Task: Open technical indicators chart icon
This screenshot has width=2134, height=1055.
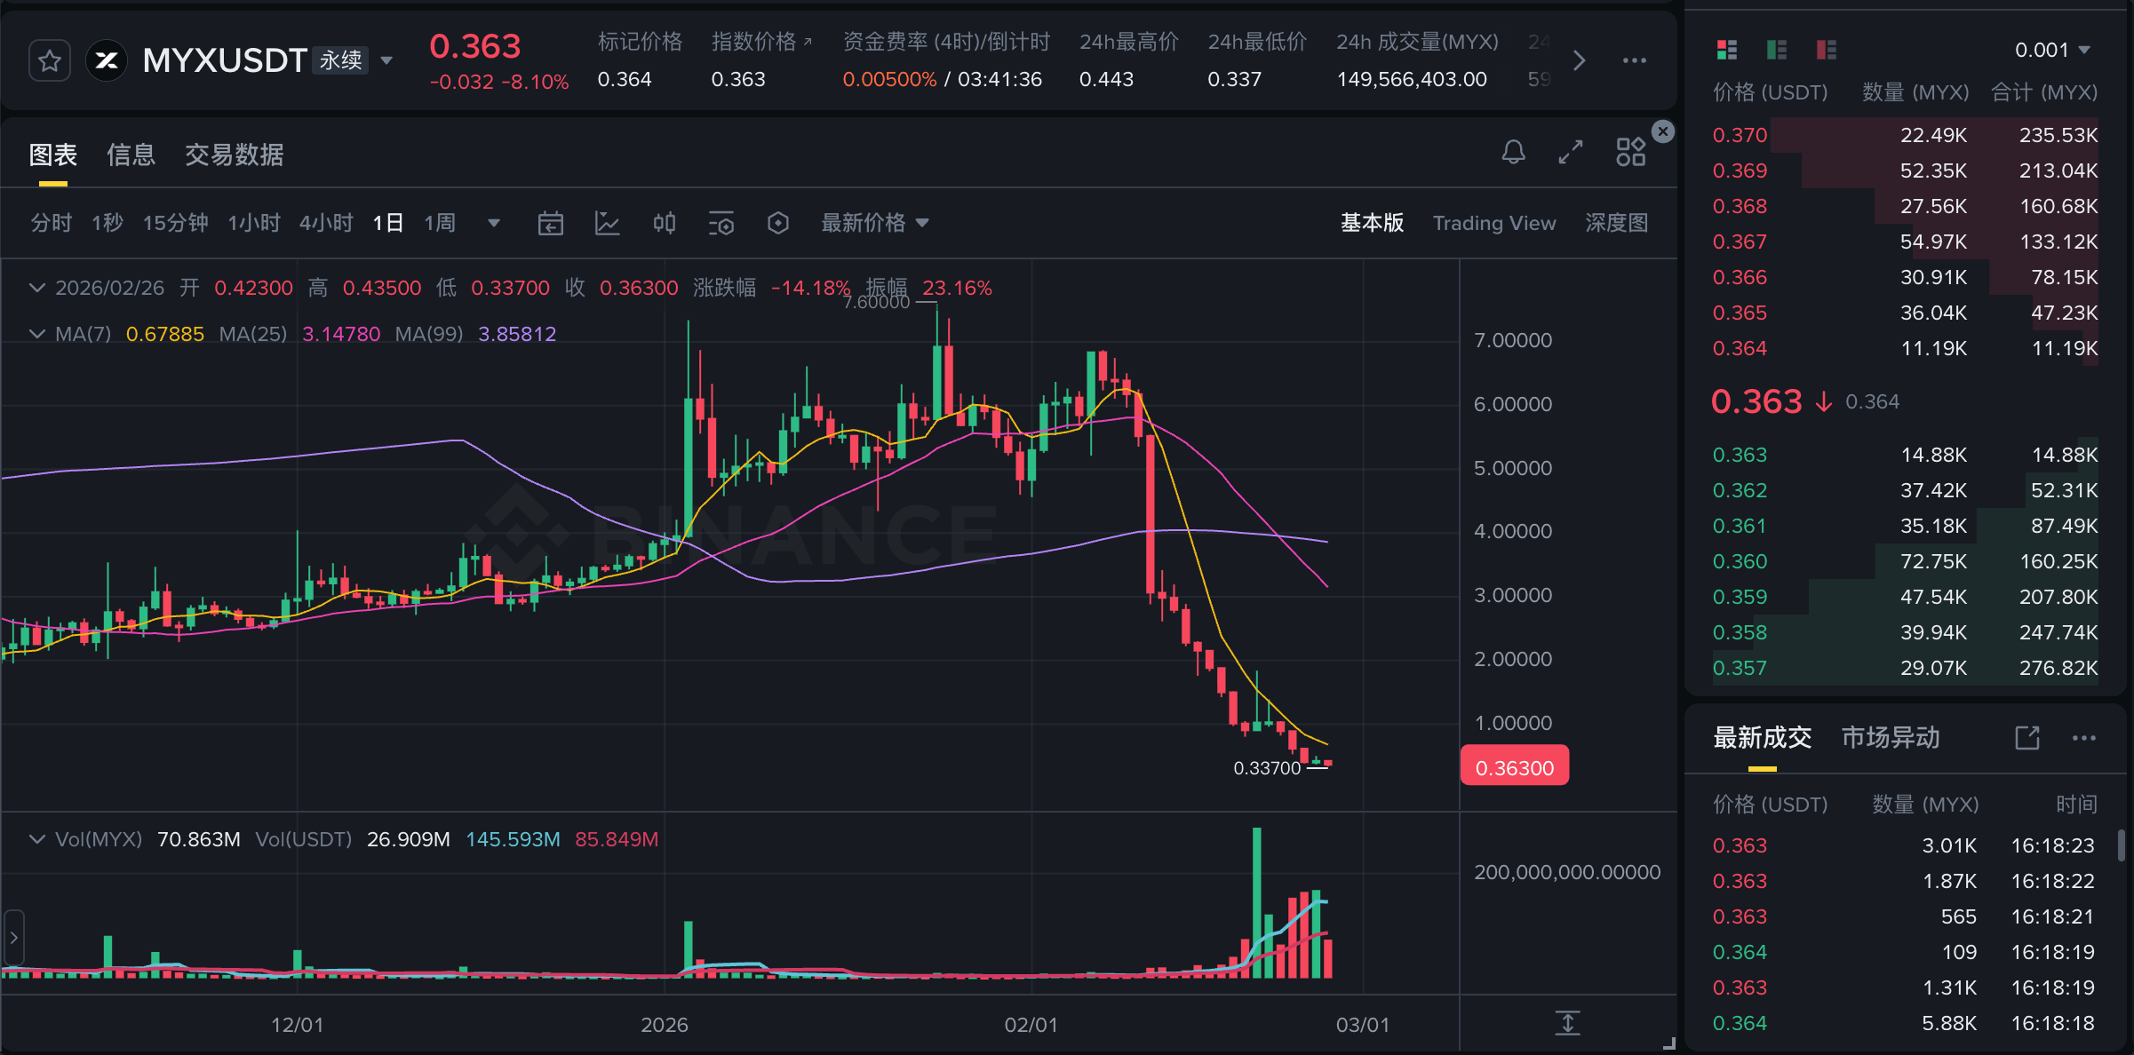Action: tap(607, 223)
